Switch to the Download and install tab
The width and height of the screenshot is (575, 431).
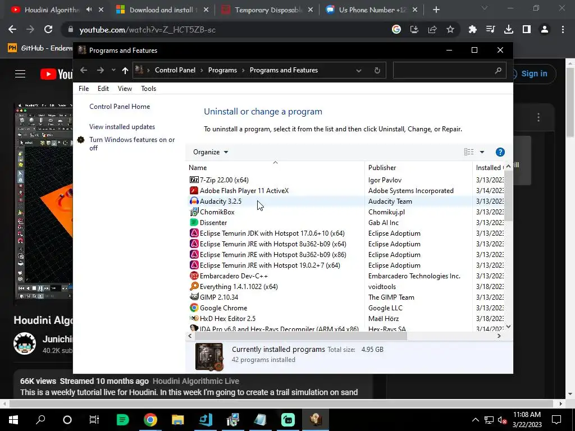[x=161, y=10]
